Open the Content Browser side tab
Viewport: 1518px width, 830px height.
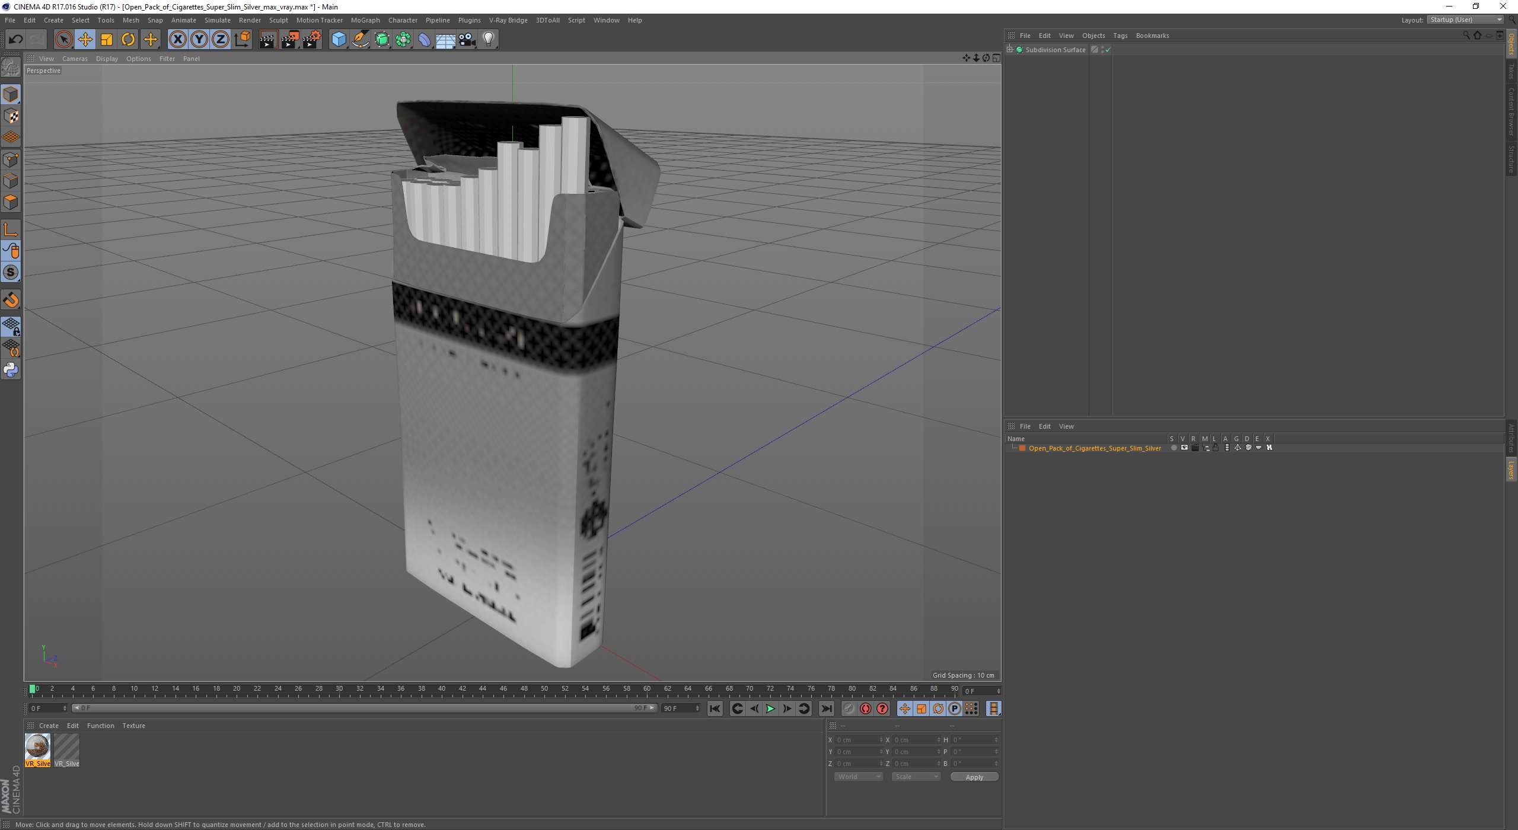coord(1511,111)
